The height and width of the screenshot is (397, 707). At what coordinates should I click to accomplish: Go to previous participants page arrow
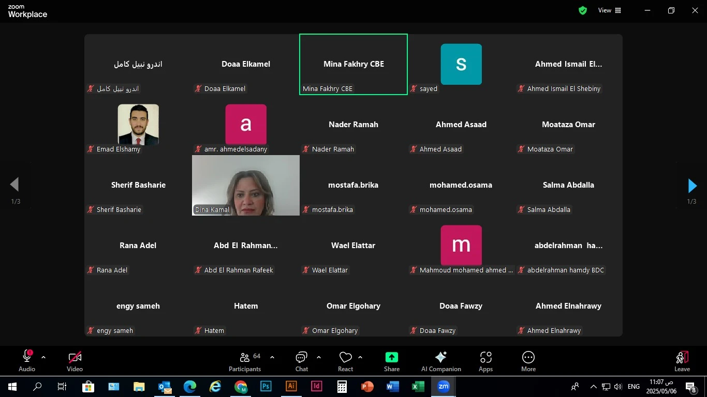(14, 185)
